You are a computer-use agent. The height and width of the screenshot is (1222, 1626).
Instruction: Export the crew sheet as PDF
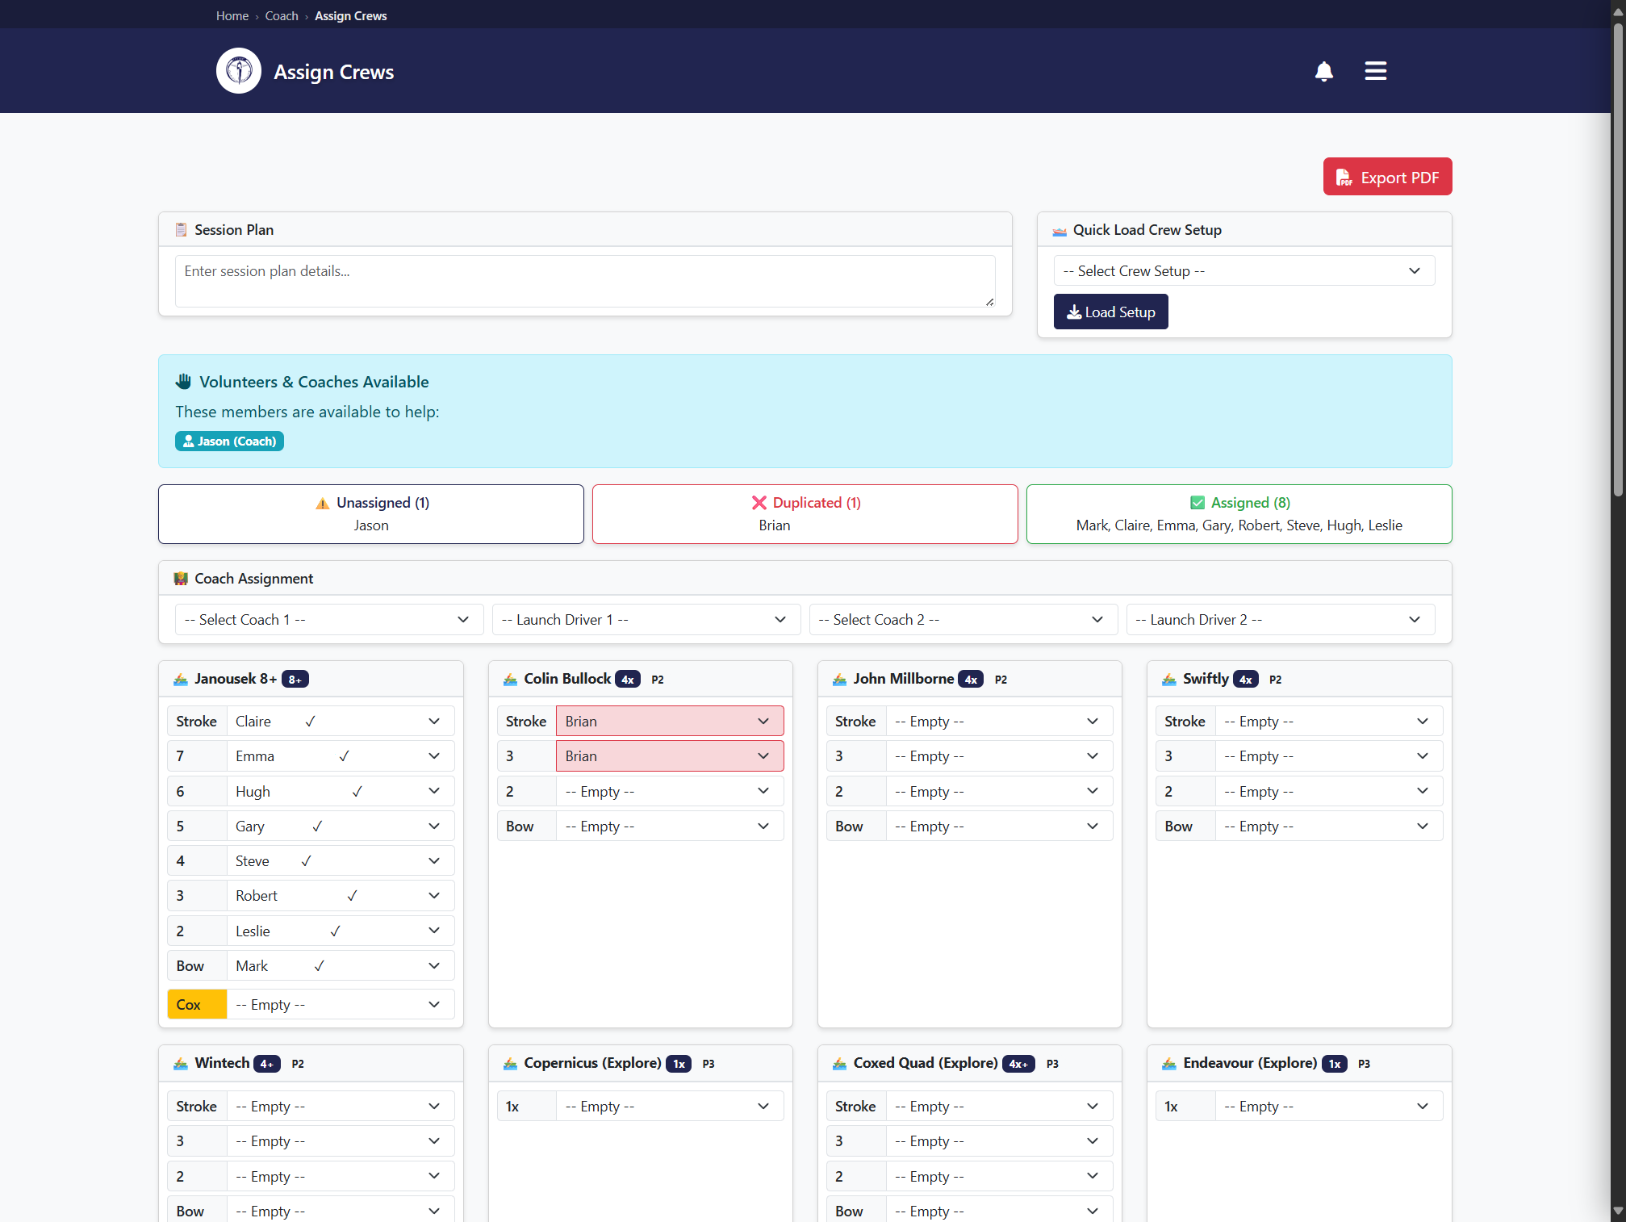(x=1387, y=177)
